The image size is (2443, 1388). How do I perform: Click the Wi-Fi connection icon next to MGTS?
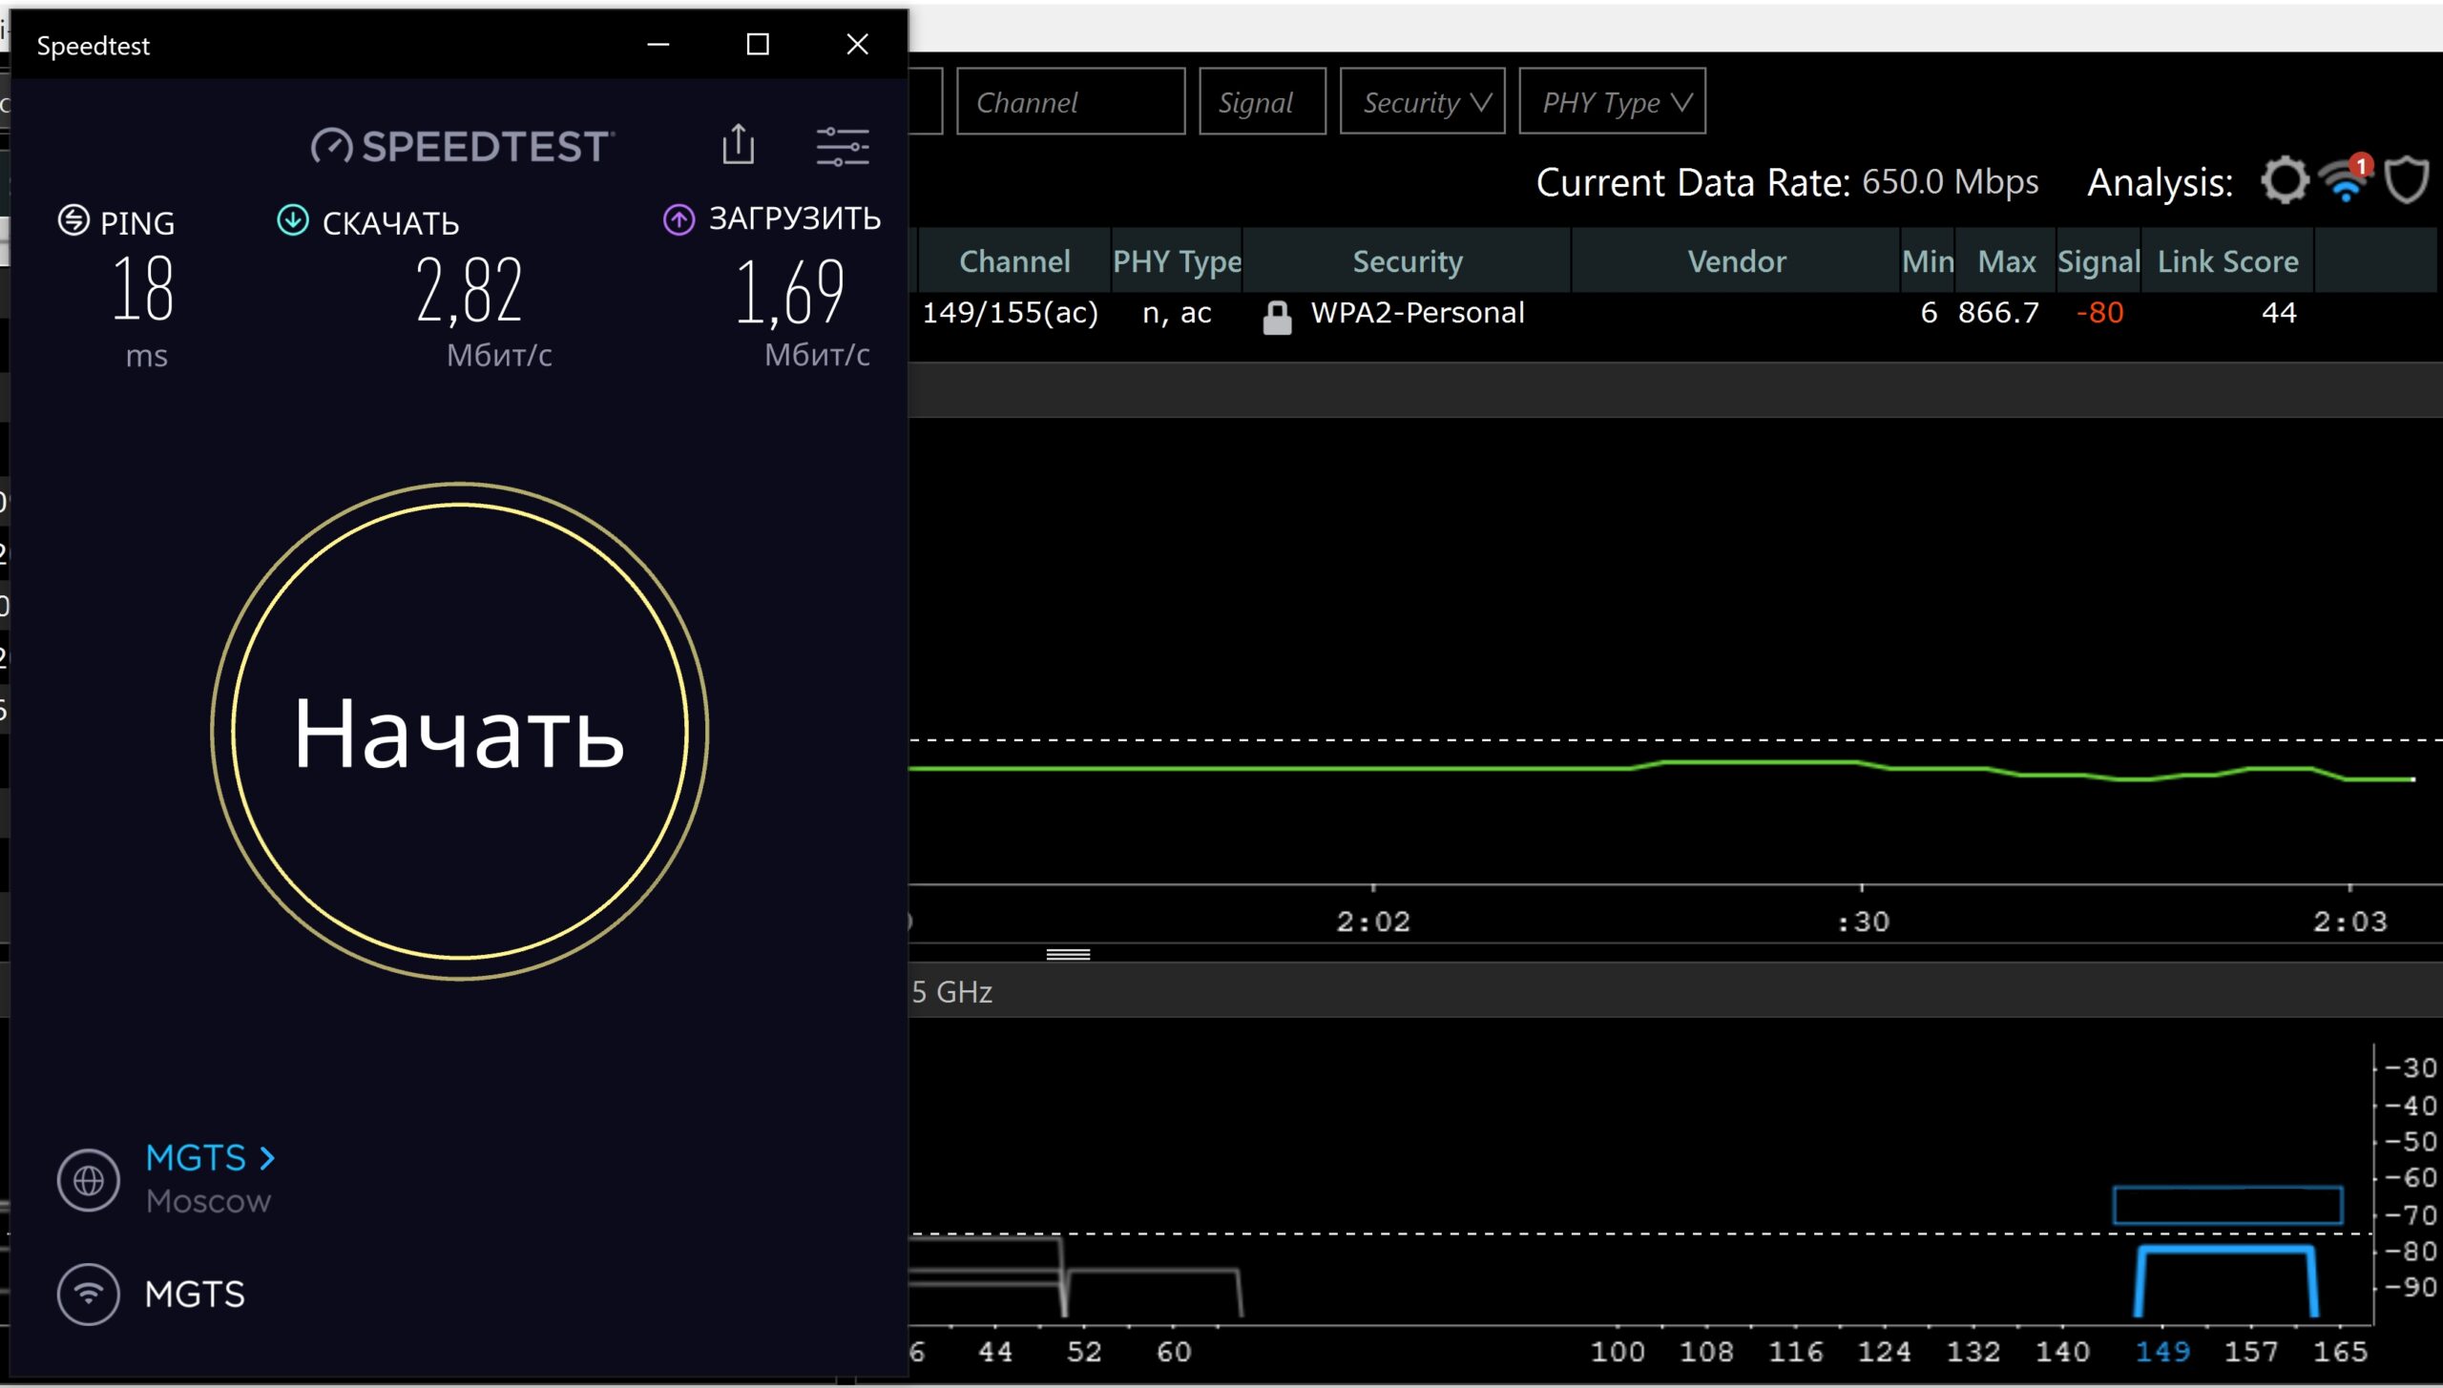tap(89, 1294)
